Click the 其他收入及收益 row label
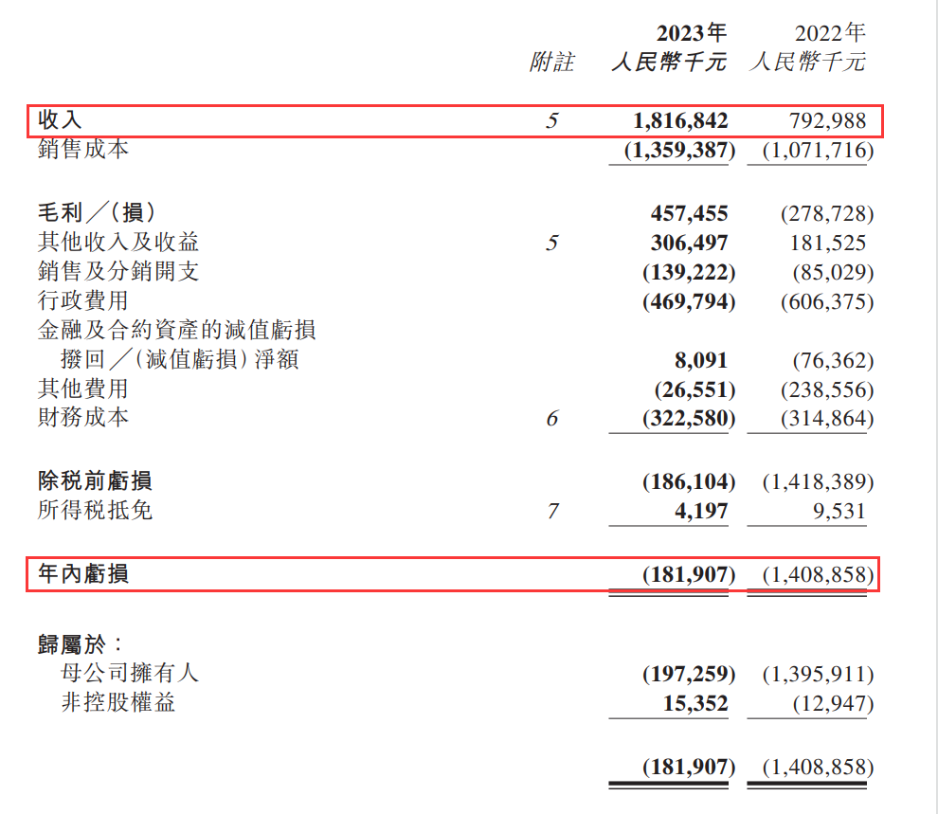938x814 pixels. point(117,243)
